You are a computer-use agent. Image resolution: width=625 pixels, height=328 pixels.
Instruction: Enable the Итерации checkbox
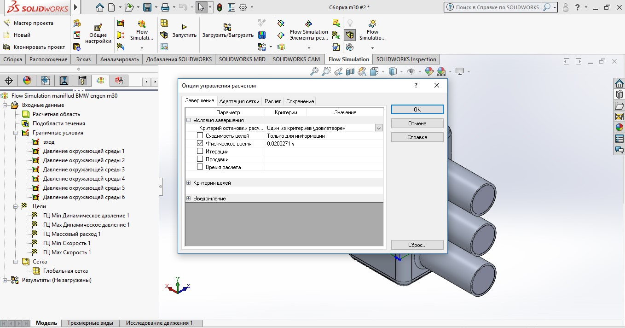coord(200,152)
